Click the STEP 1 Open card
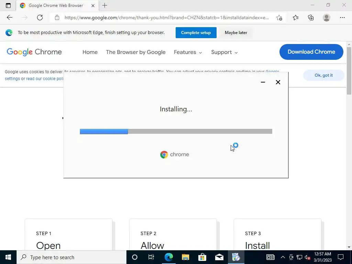This screenshot has width=352, height=264. (68, 234)
